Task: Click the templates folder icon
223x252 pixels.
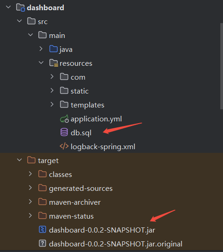Action: pyautogui.click(x=64, y=105)
